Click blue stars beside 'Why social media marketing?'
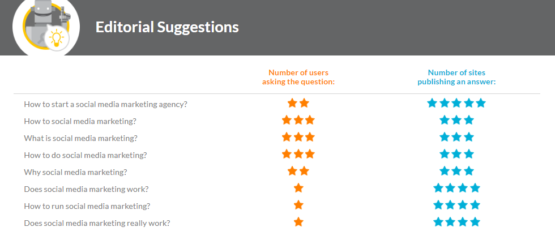 pyautogui.click(x=456, y=171)
